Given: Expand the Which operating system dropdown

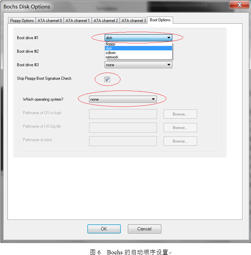Looking at the screenshot, I should pyautogui.click(x=123, y=99).
